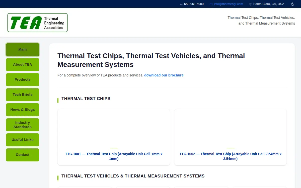Open TTC-1002 Thermal Test Chip link

pos(230,156)
